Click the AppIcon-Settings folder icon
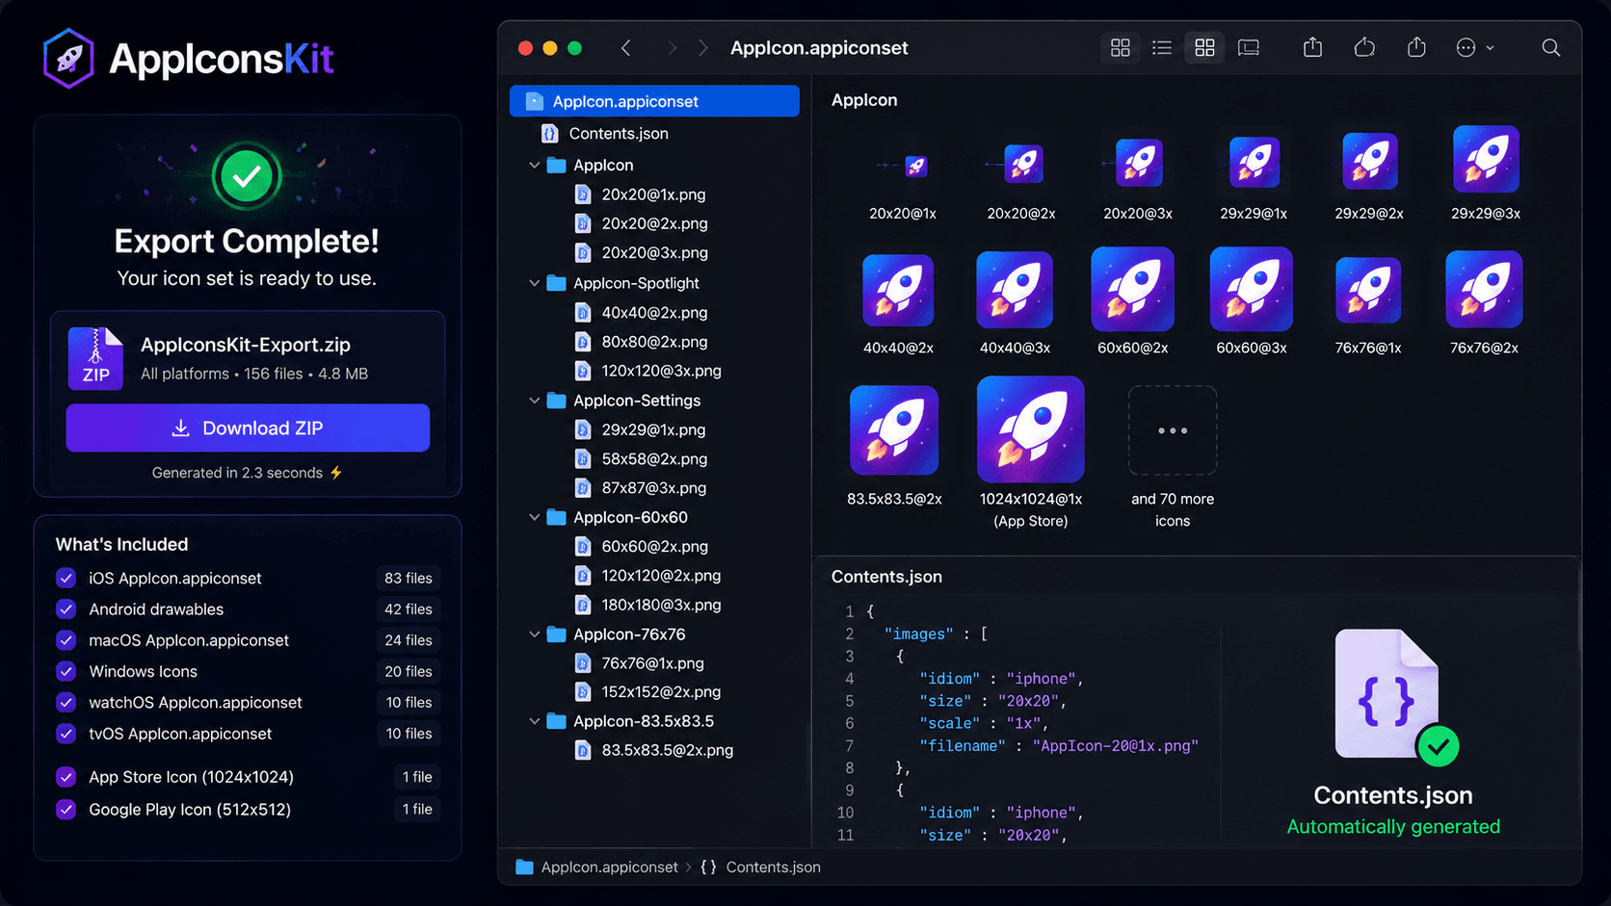This screenshot has width=1611, height=906. (556, 401)
